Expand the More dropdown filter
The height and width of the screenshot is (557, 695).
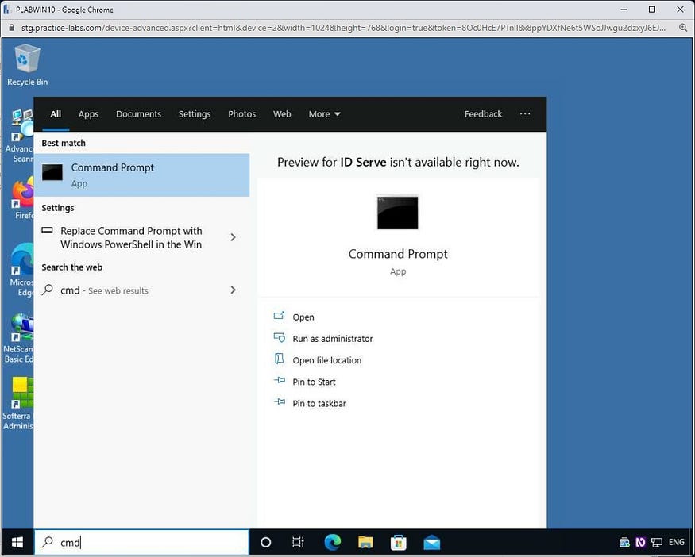click(x=324, y=113)
